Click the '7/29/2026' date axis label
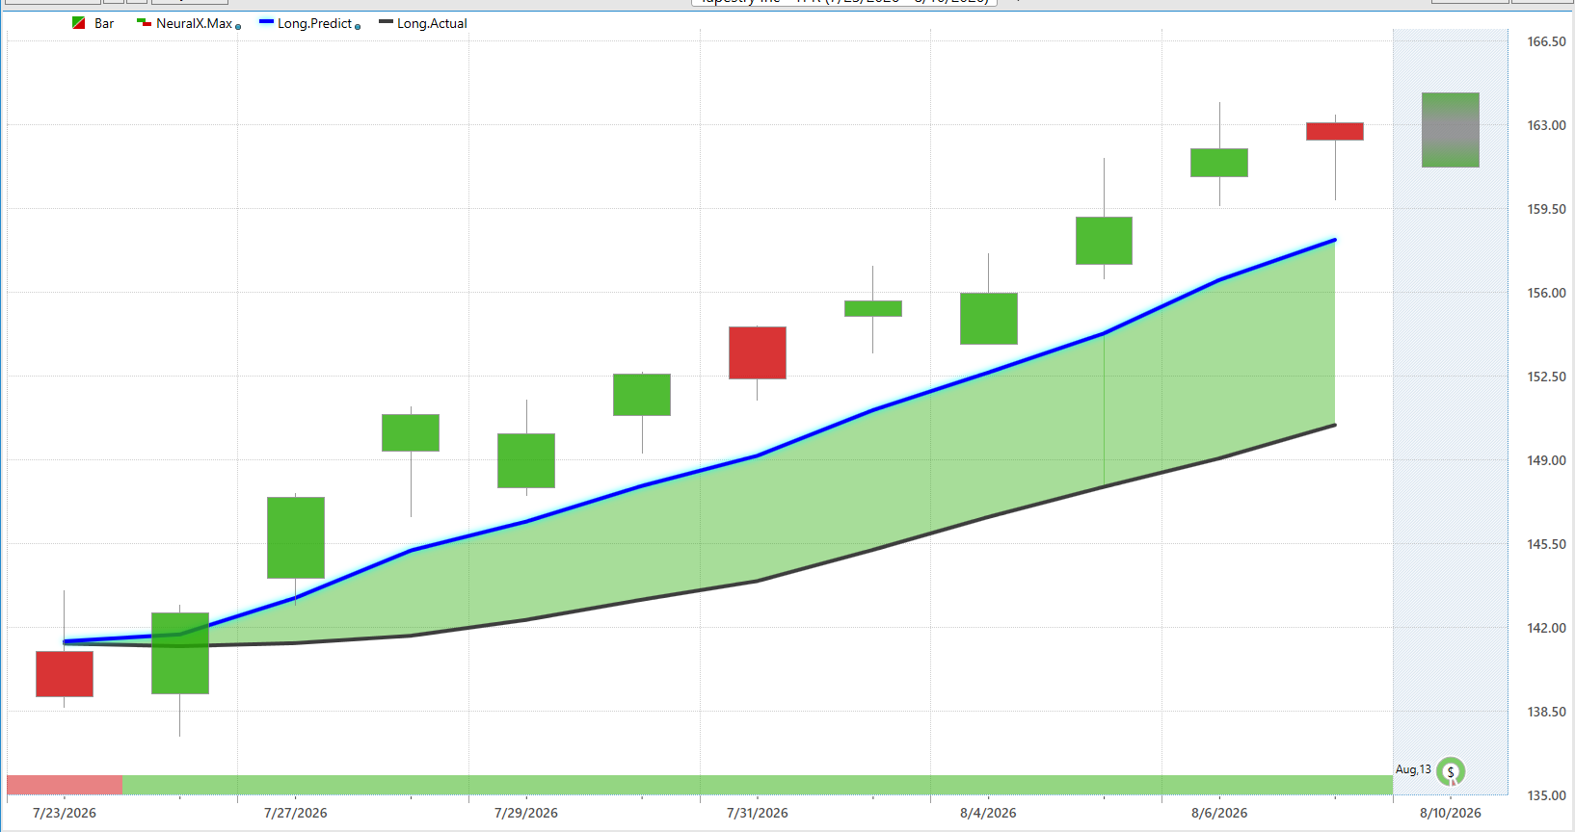The image size is (1575, 832). (x=526, y=813)
